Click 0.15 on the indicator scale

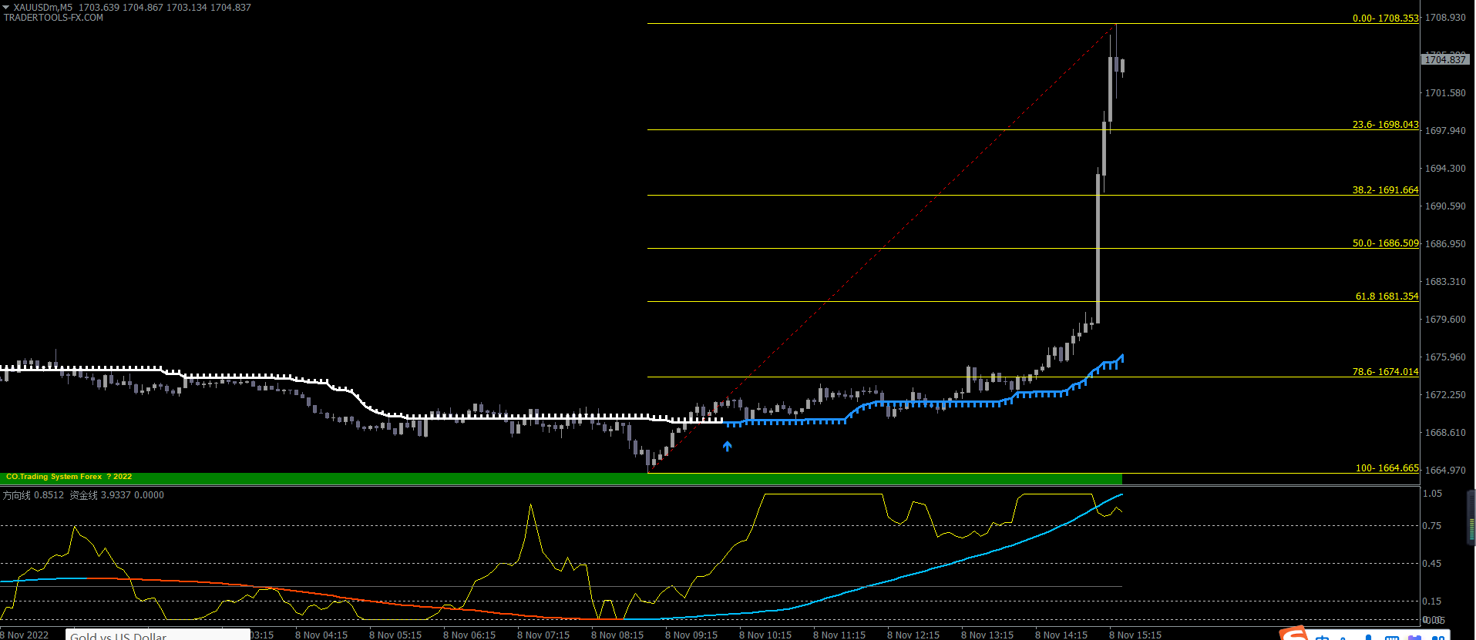1432,601
